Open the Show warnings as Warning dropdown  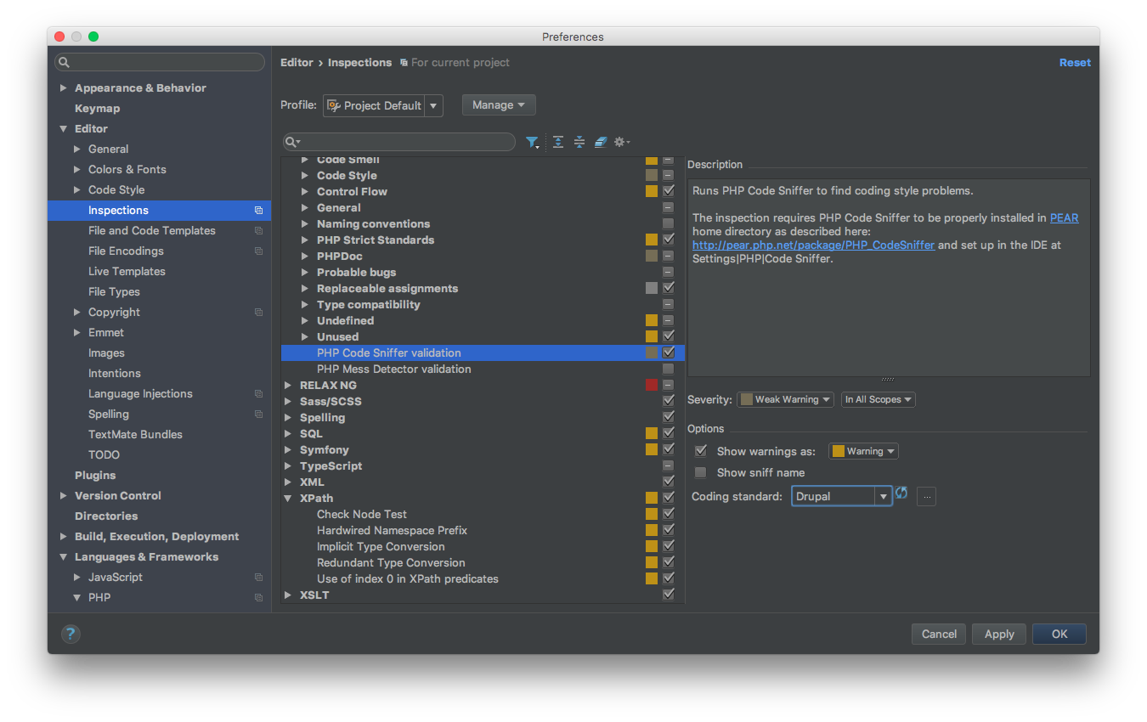(864, 451)
